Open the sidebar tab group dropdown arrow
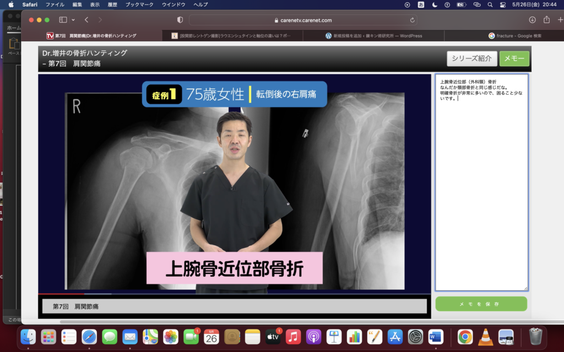Viewport: 564px width, 352px height. 72,20
